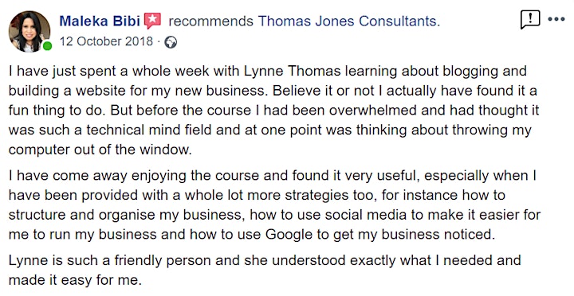Open the 12 October 2018 timestamp link

pos(106,41)
